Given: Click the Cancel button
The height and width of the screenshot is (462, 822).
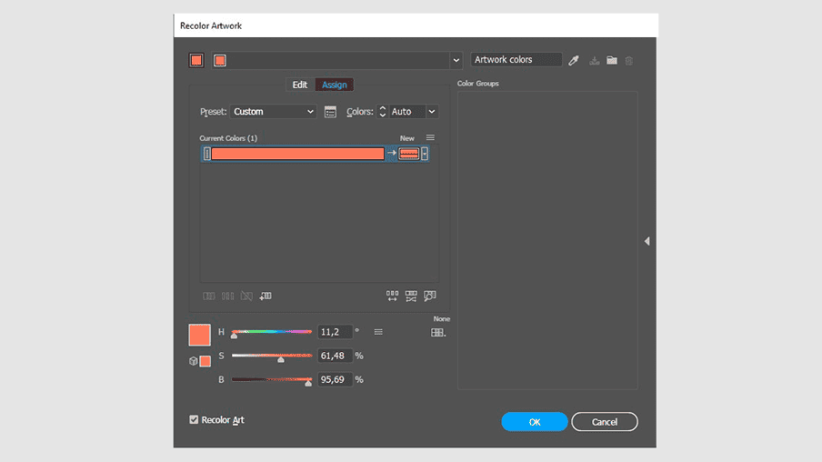Looking at the screenshot, I should [605, 422].
